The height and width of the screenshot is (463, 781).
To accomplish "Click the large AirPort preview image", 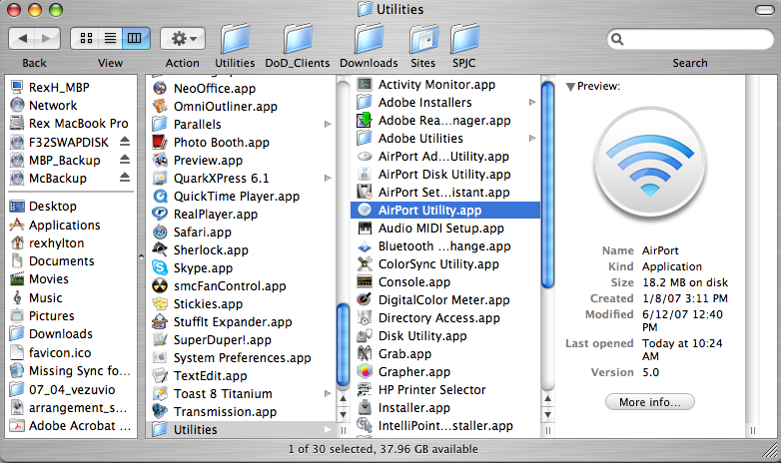I will coord(650,165).
